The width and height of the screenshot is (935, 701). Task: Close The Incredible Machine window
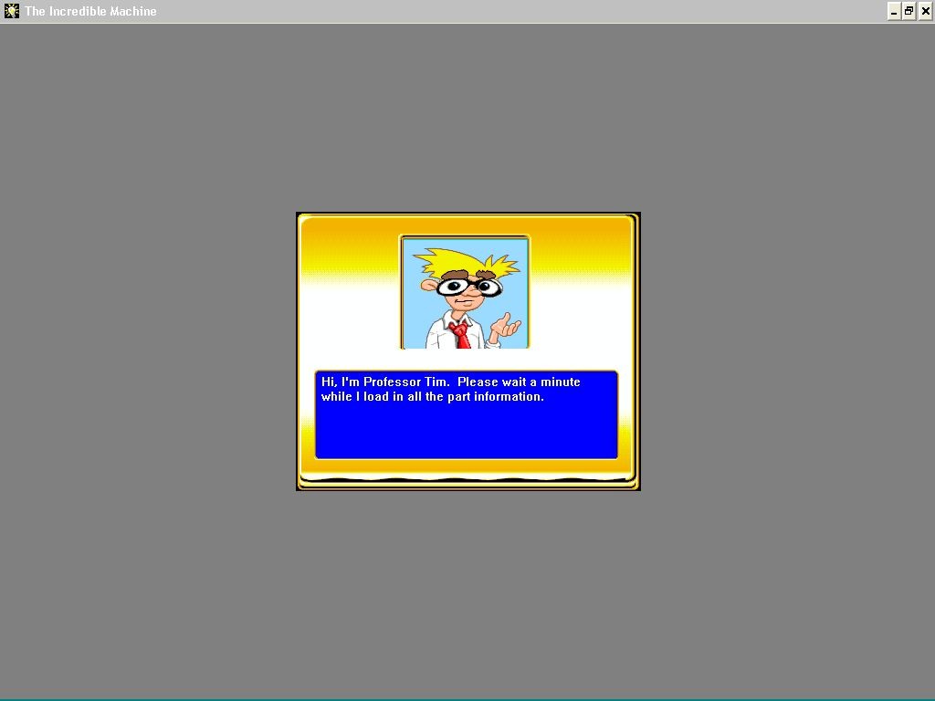point(926,11)
